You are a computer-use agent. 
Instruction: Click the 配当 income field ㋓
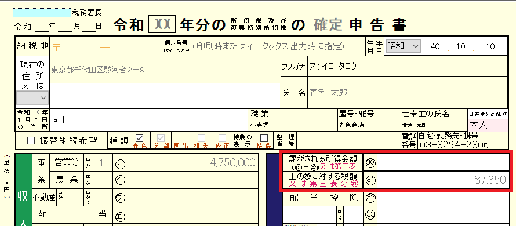192,216
